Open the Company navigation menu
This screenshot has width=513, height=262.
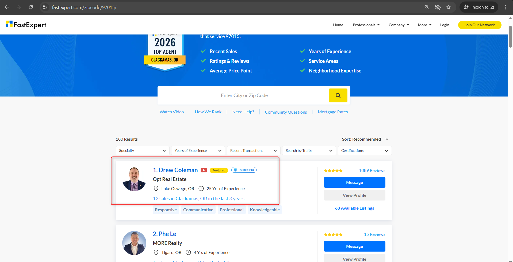point(399,25)
